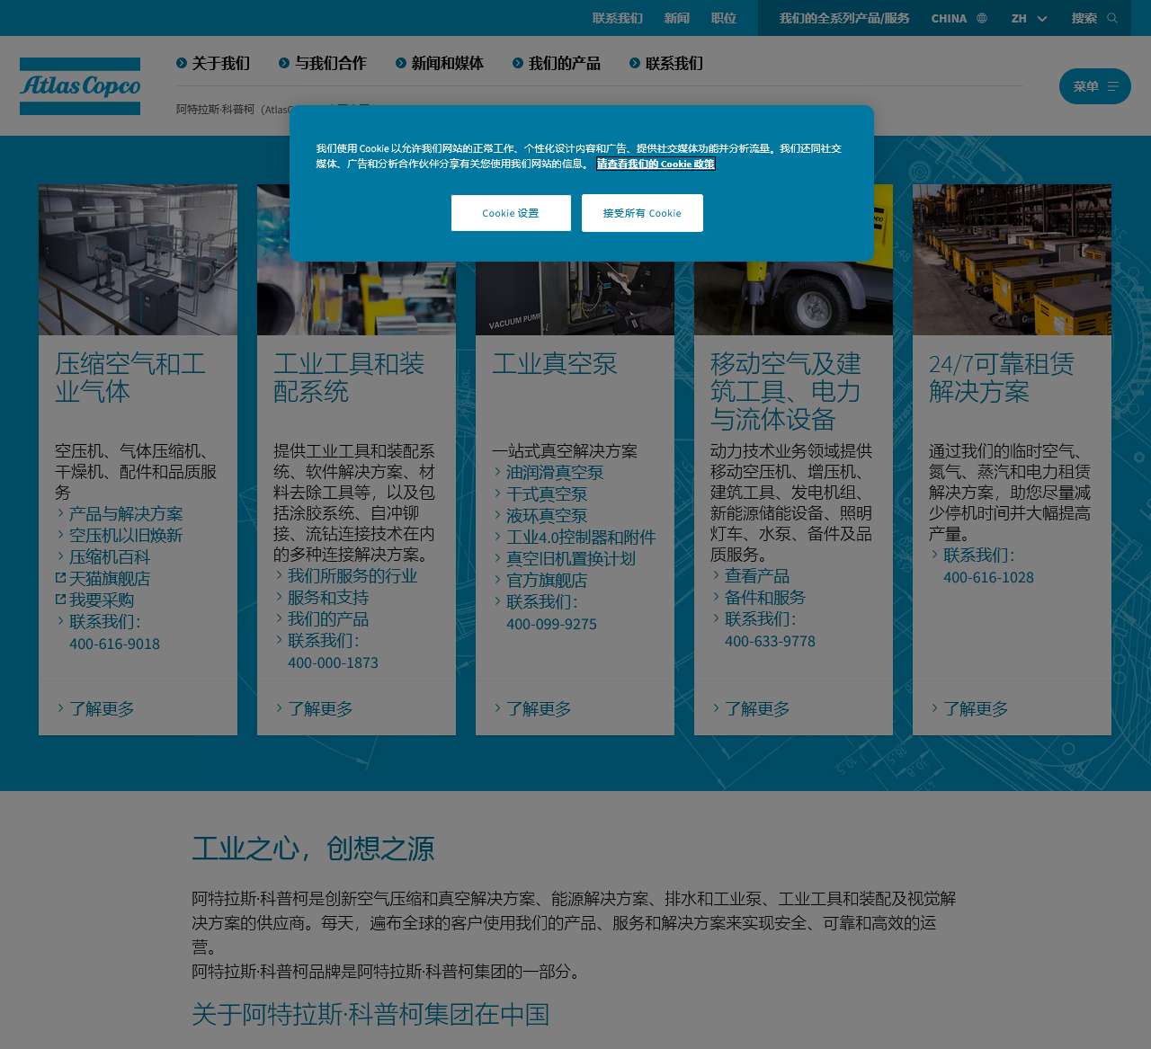Click 了解更多 under 工业真空泵 card
Screen dimensions: 1151x1049
(539, 709)
